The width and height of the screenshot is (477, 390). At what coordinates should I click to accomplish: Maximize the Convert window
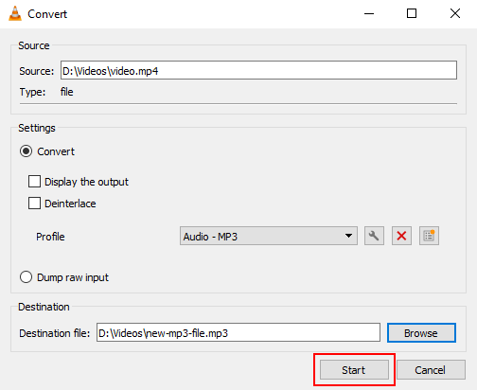click(x=412, y=13)
